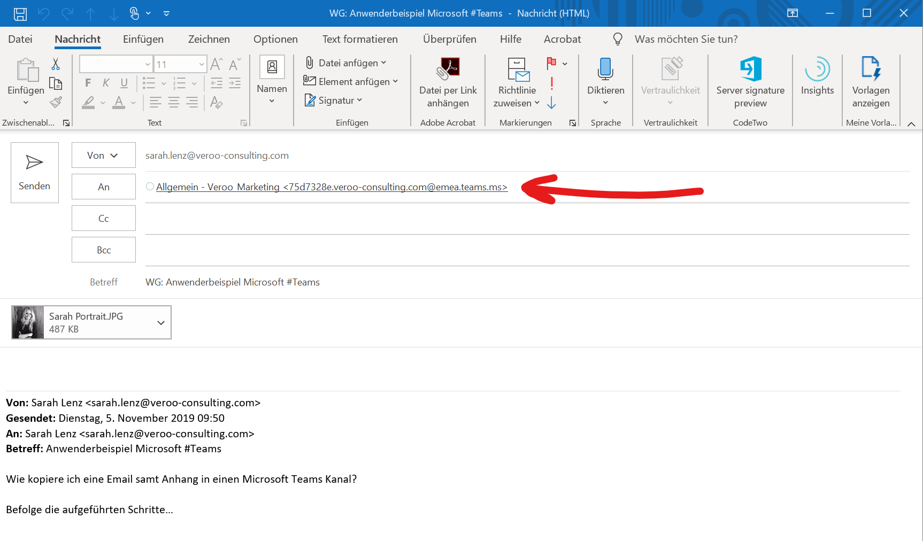
Task: Mark message as low importance
Action: click(552, 103)
